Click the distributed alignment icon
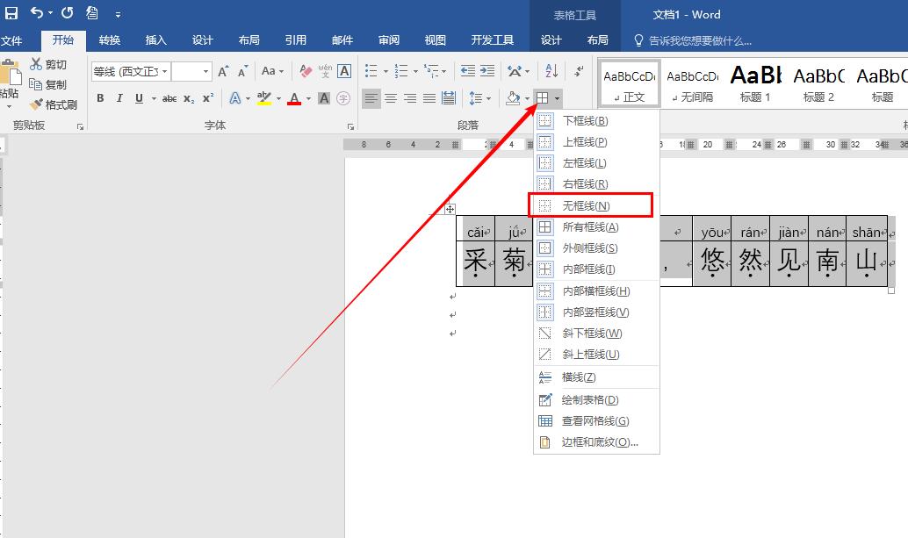This screenshot has width=908, height=538. click(x=449, y=98)
